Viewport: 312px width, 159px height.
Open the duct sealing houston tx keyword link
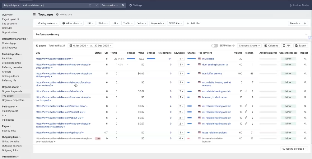pos(215,65)
